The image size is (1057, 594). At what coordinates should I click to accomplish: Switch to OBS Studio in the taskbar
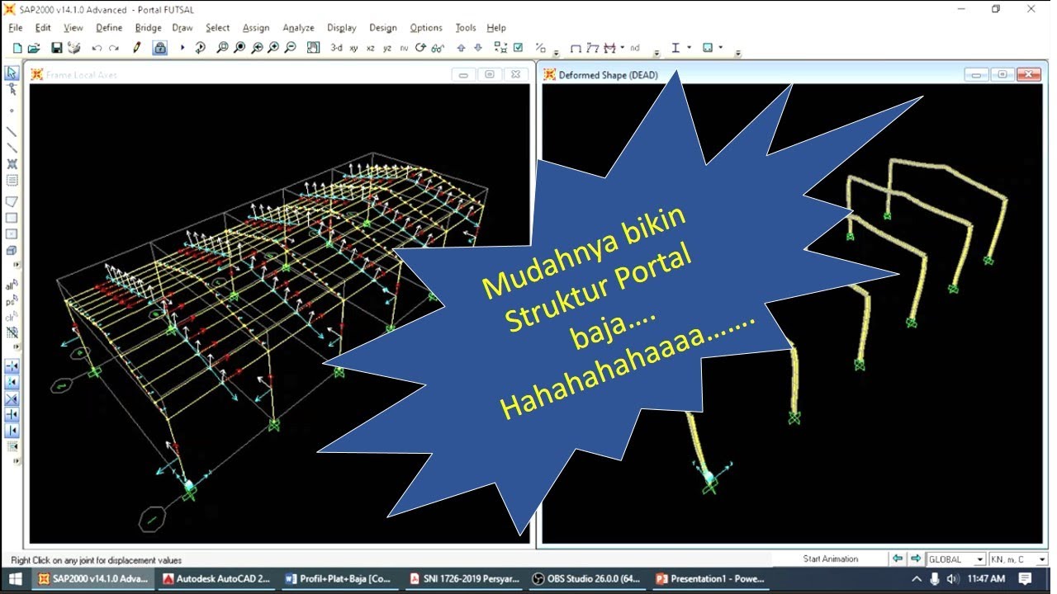(587, 579)
